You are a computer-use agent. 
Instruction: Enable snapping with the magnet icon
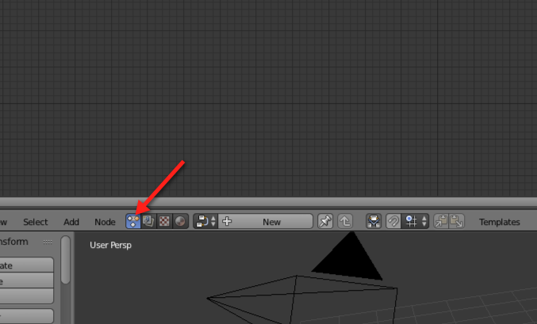(393, 221)
